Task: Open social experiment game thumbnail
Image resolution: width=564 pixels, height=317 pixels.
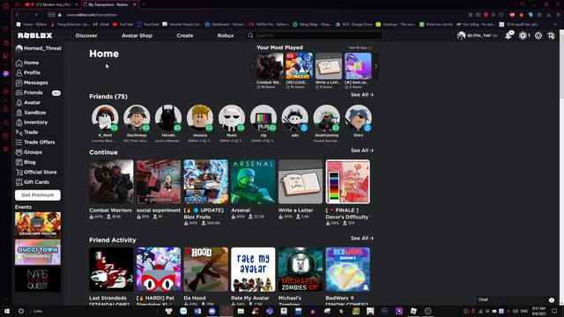Action: click(x=159, y=182)
